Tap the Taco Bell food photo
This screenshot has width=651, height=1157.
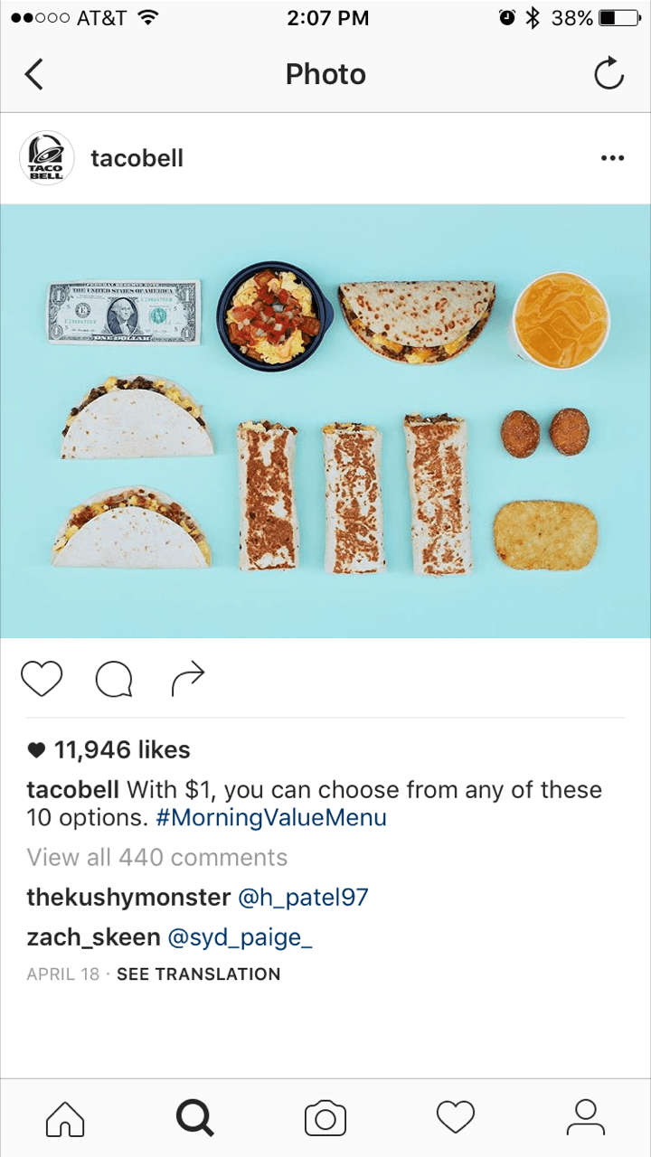coord(325,421)
